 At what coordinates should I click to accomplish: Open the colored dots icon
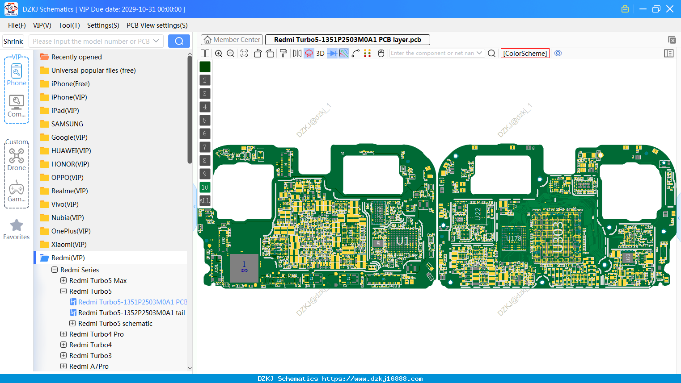(x=368, y=53)
